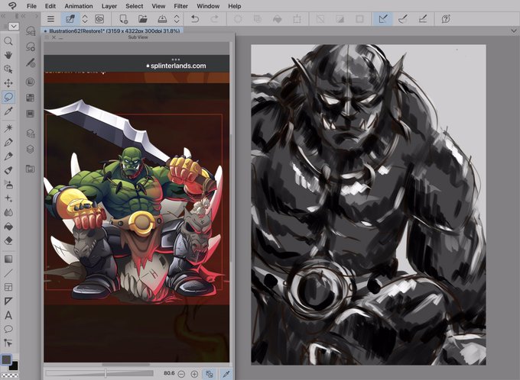Click the Fill command bar icon
Screen dimensions: 520x380
coord(278,19)
